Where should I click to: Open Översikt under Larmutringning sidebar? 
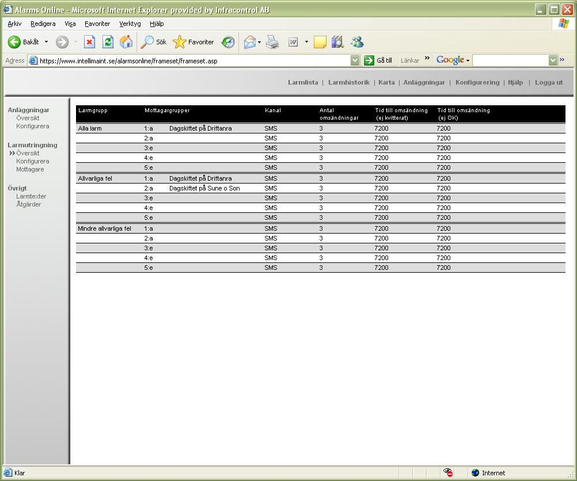coord(28,153)
